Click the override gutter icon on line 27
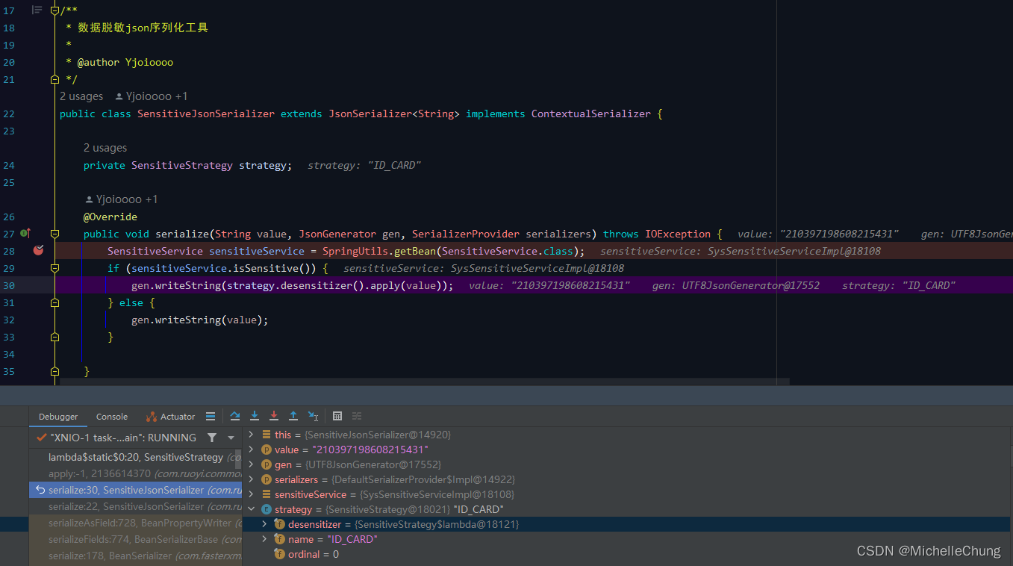1013x566 pixels. point(25,233)
